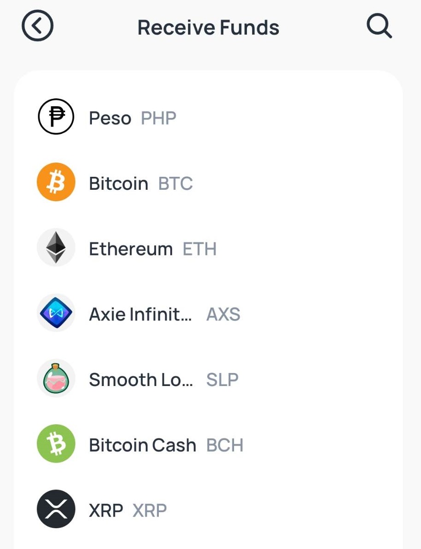Select Bitcoin to receive funds

pyautogui.click(x=209, y=182)
